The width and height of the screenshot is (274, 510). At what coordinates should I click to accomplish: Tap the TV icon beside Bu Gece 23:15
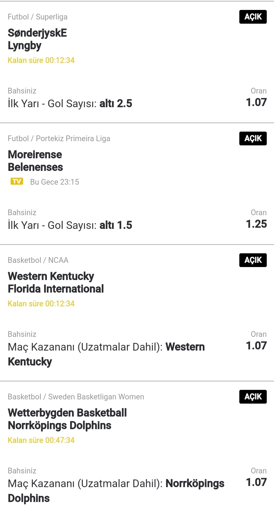[x=17, y=182]
